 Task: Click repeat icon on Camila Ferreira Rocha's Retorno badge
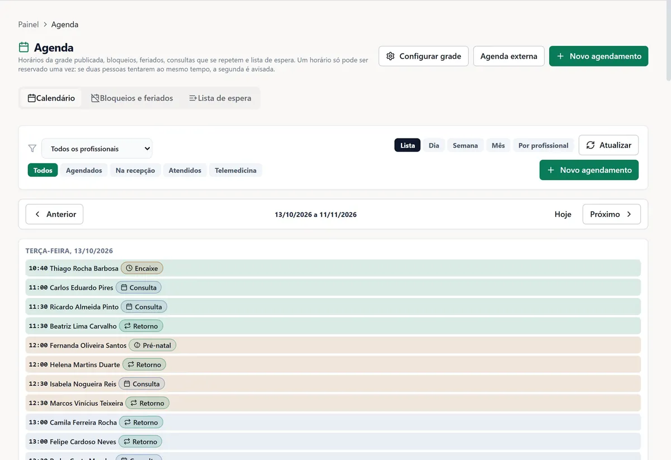click(127, 423)
